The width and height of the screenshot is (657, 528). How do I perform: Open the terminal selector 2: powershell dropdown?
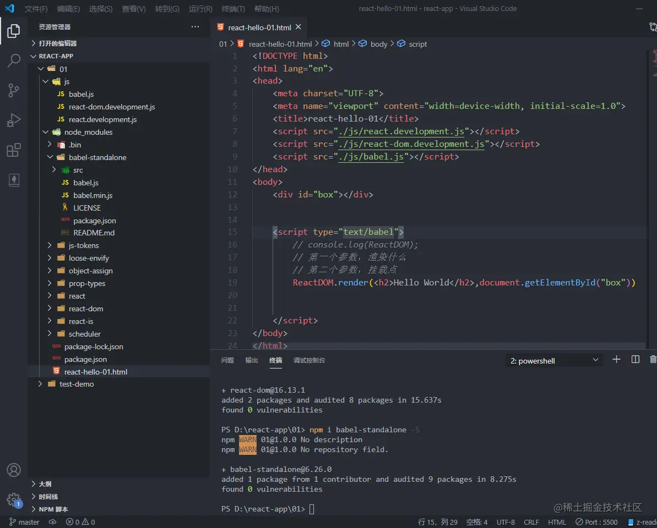click(554, 361)
